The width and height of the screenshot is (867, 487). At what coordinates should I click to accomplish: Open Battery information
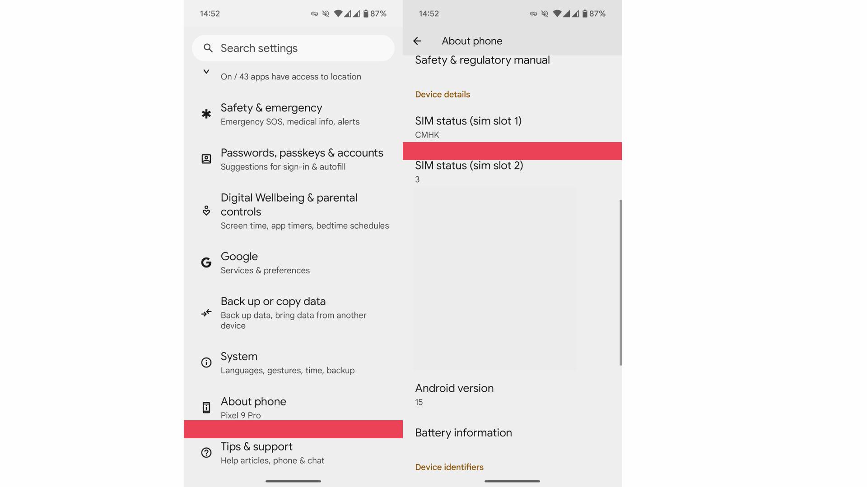click(463, 433)
